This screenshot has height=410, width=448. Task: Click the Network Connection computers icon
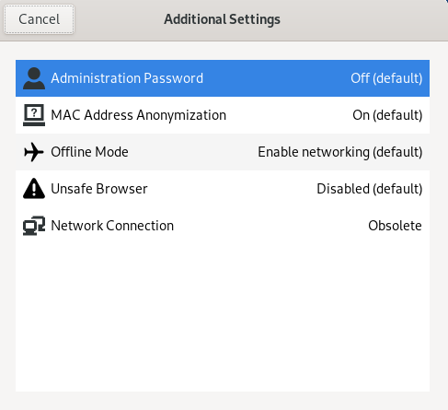(34, 226)
